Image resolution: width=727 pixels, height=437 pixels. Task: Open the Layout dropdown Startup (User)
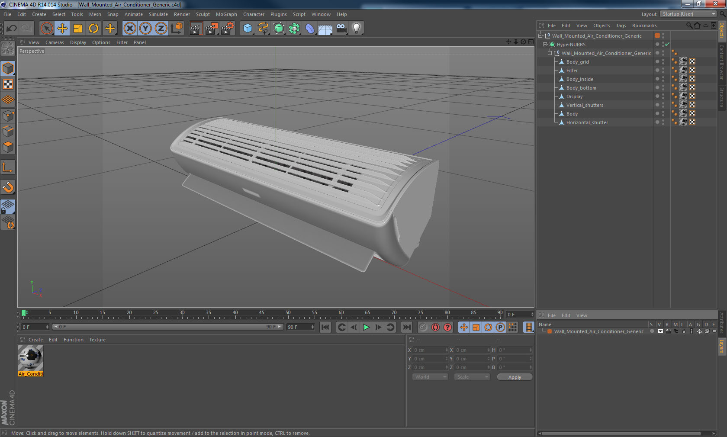tap(689, 14)
